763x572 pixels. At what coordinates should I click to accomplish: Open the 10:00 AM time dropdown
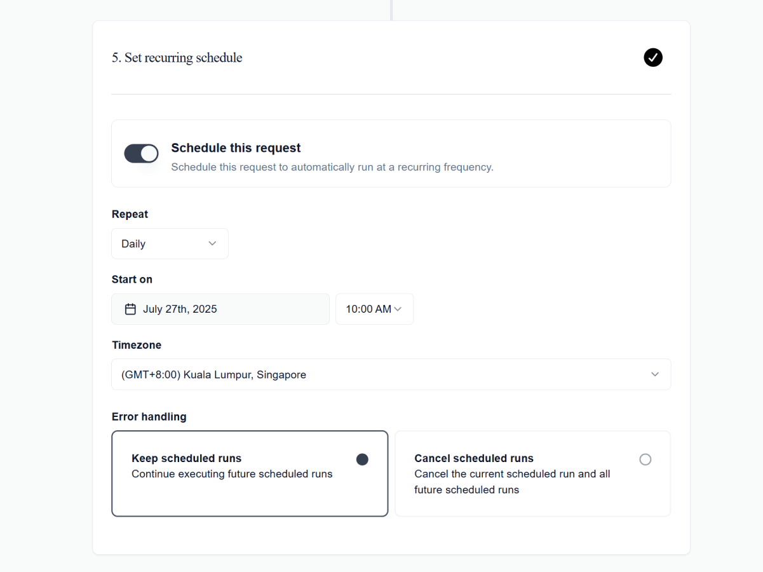click(375, 309)
